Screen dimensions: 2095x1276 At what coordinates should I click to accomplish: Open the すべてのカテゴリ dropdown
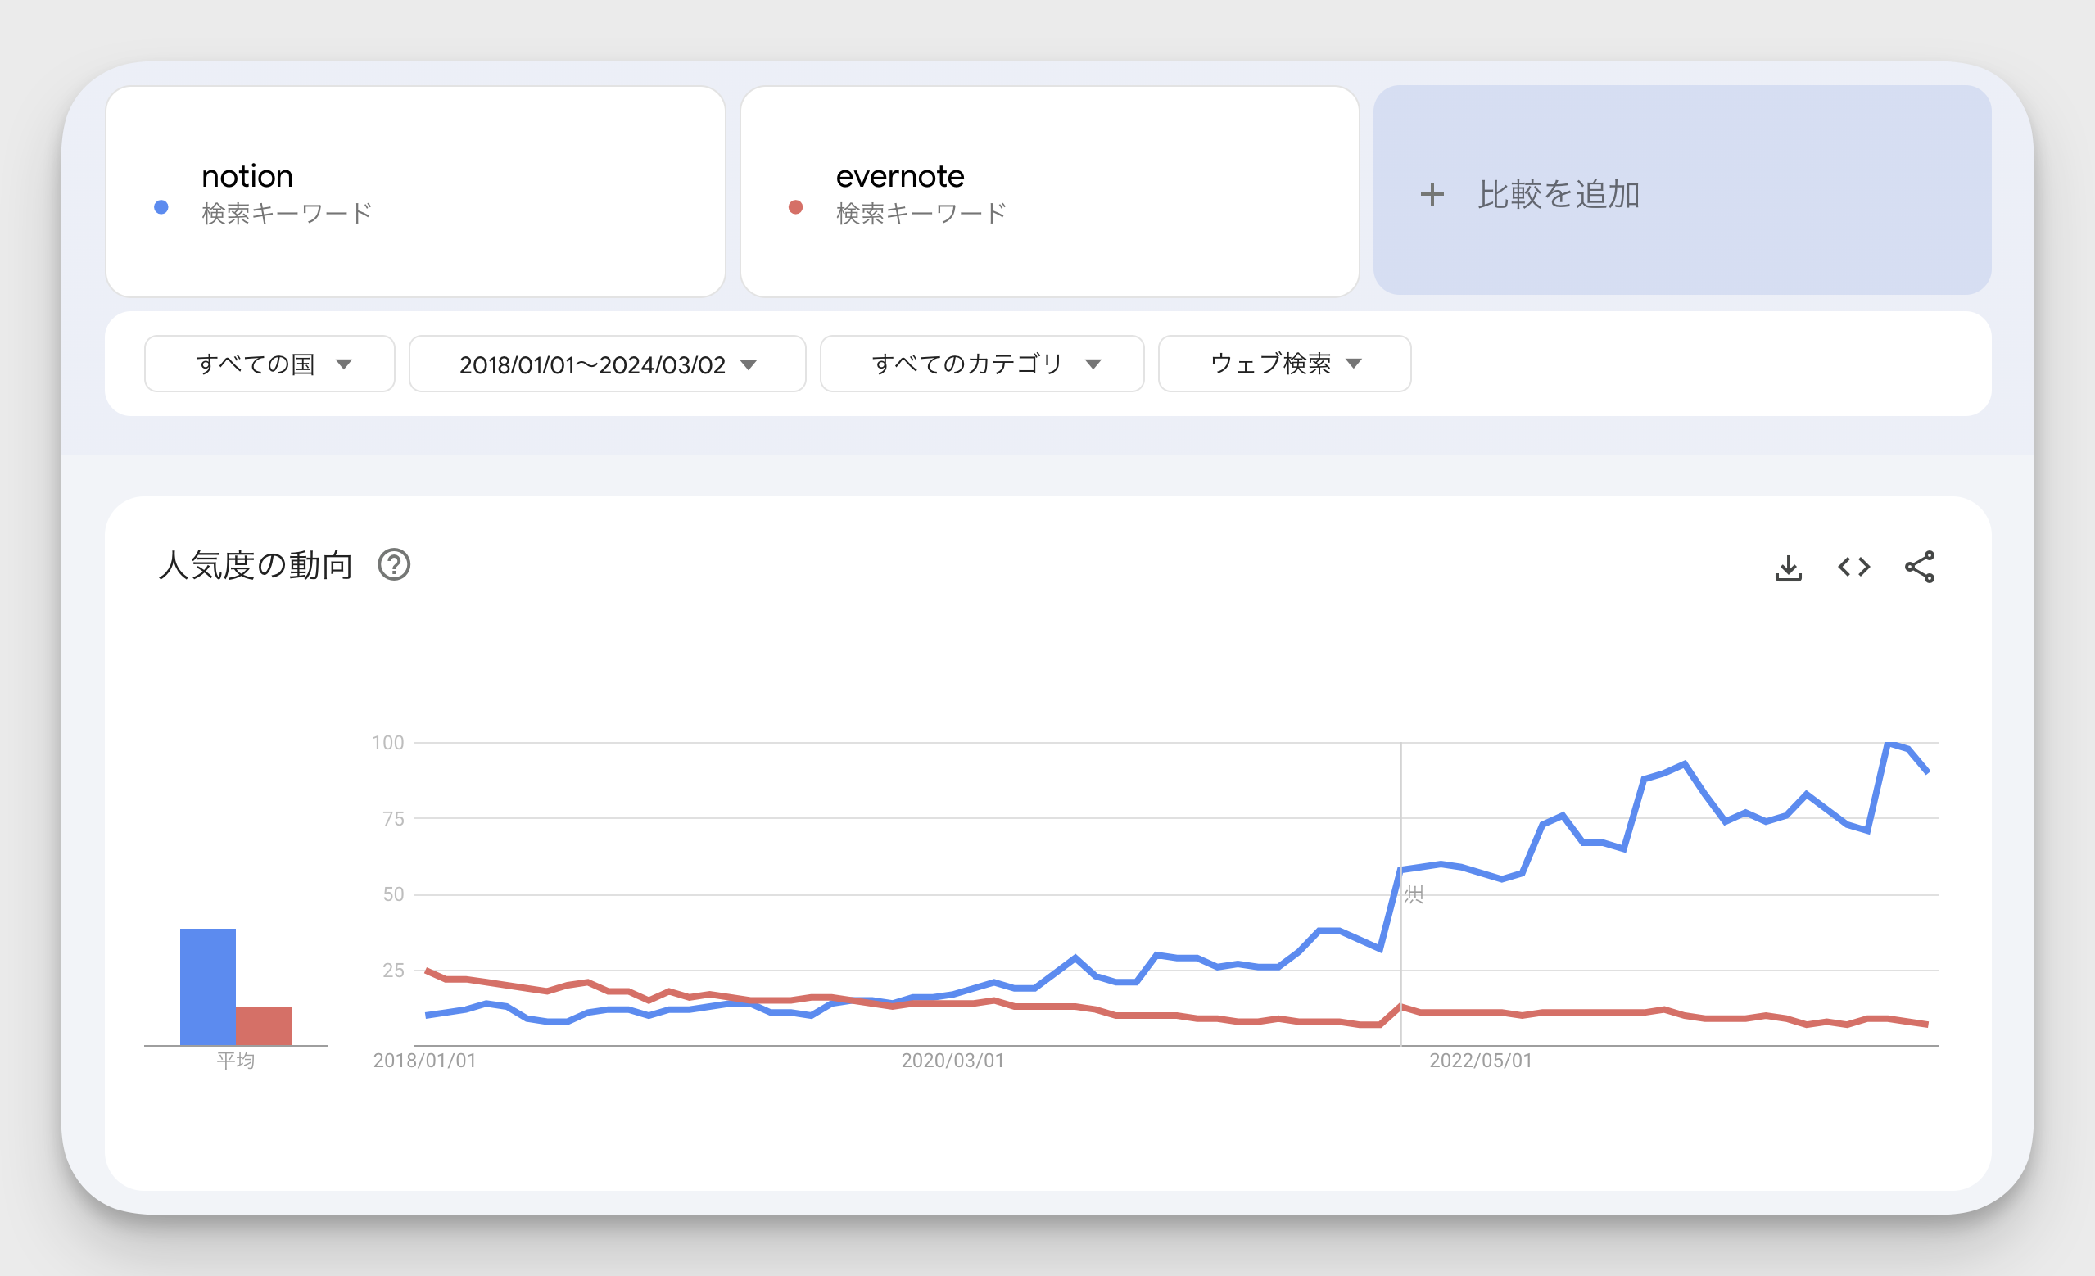pyautogui.click(x=982, y=364)
